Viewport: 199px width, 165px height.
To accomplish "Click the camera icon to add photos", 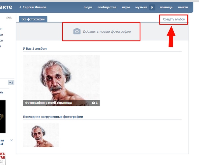I will (x=77, y=31).
